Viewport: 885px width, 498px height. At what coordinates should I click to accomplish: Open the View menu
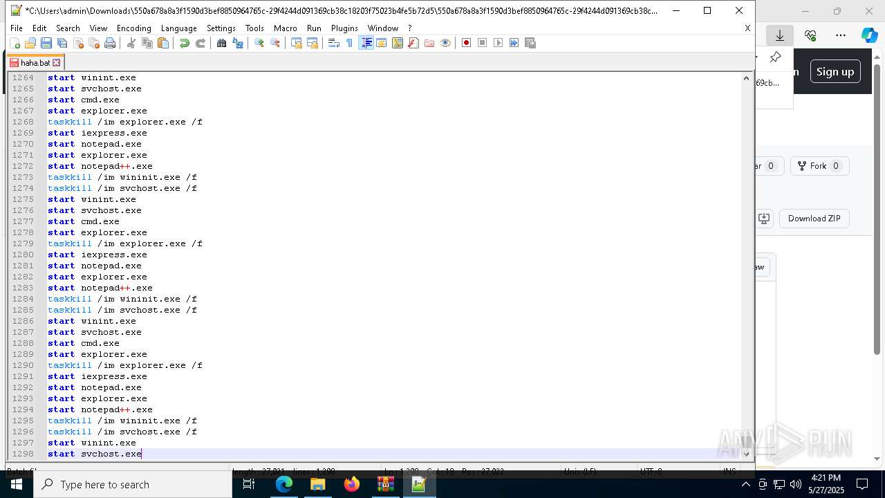[x=98, y=28]
